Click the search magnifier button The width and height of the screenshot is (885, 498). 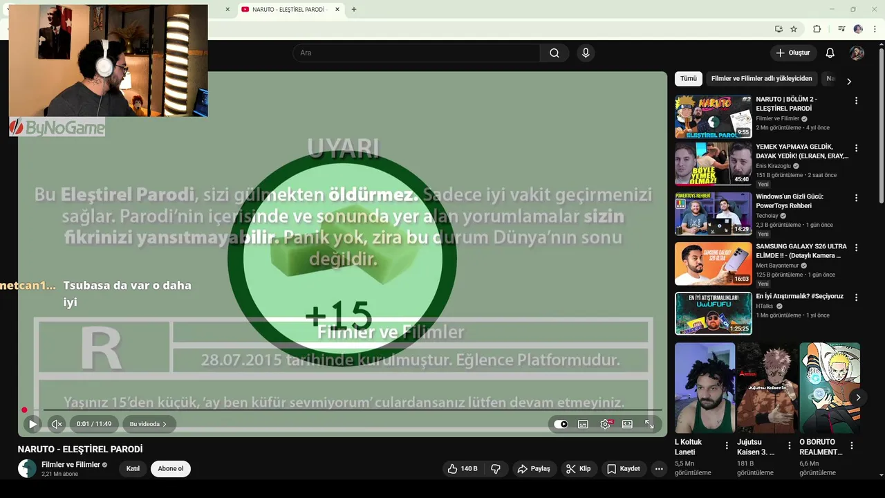555,53
